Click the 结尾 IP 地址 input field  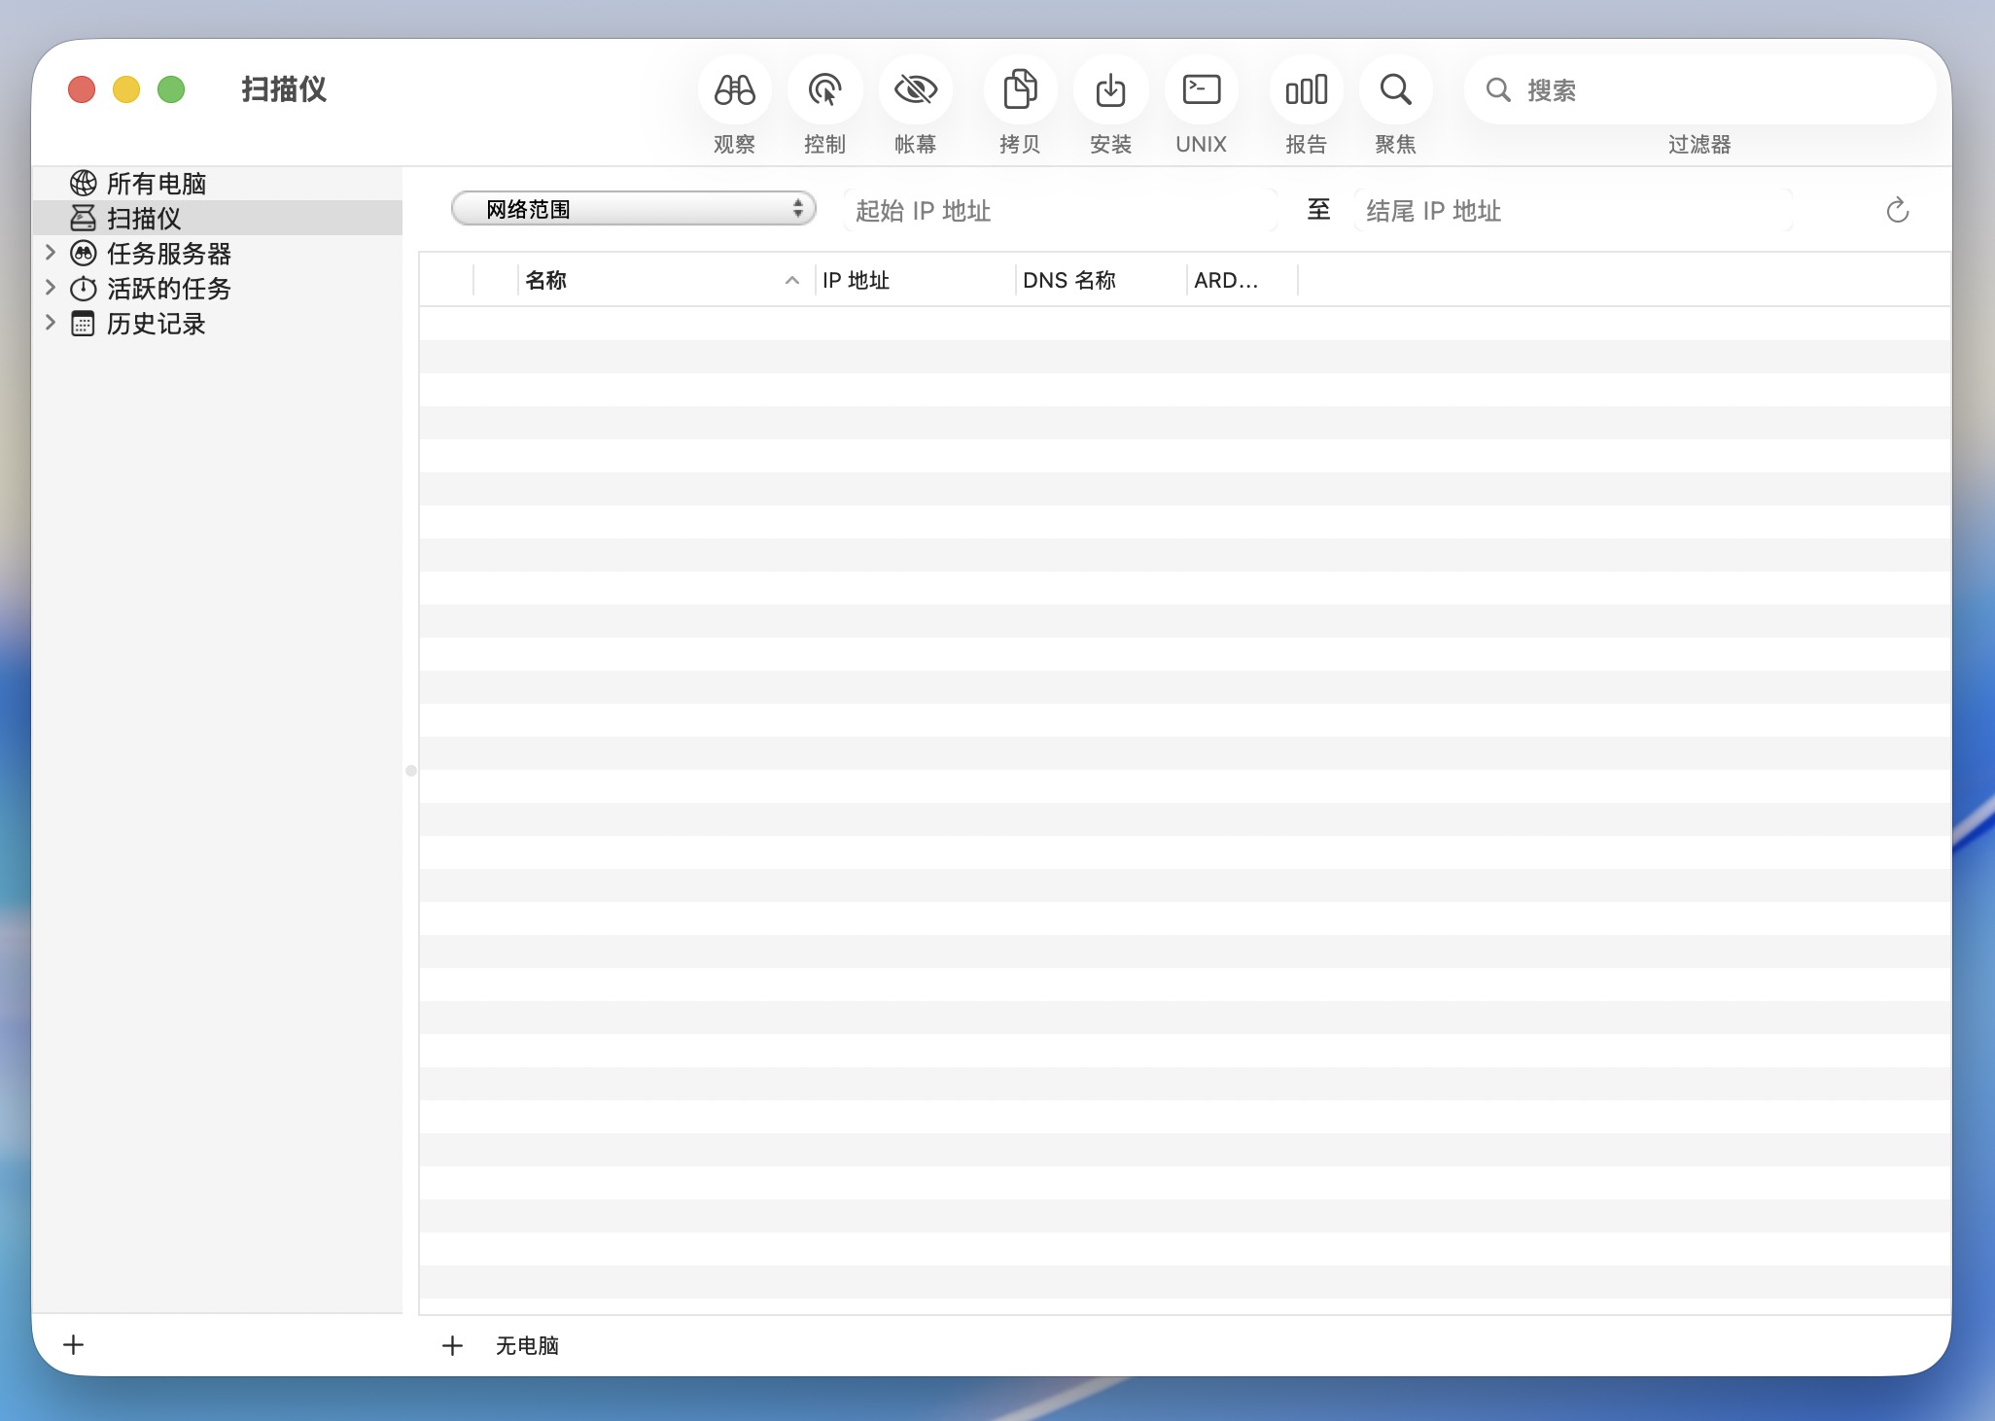(x=1572, y=211)
